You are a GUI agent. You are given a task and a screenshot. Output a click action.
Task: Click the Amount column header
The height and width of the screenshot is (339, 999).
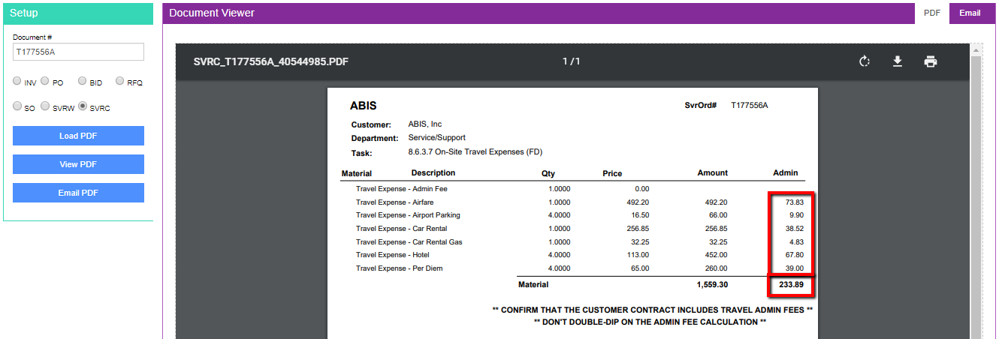713,173
